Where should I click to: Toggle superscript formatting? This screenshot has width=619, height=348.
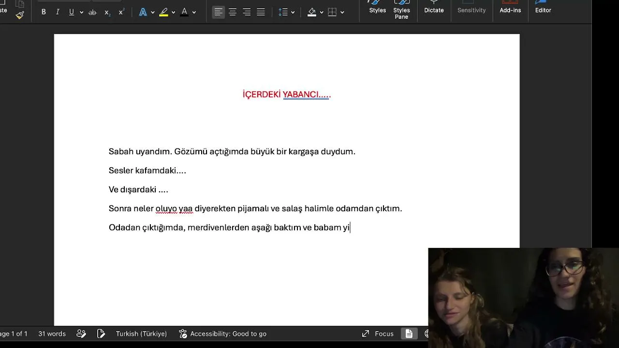[121, 12]
